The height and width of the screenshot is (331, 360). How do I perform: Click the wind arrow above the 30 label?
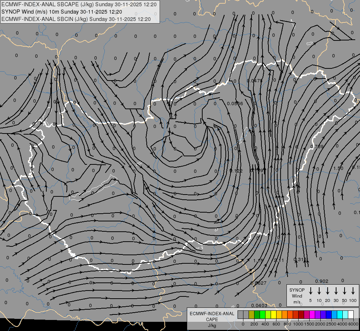(336, 291)
